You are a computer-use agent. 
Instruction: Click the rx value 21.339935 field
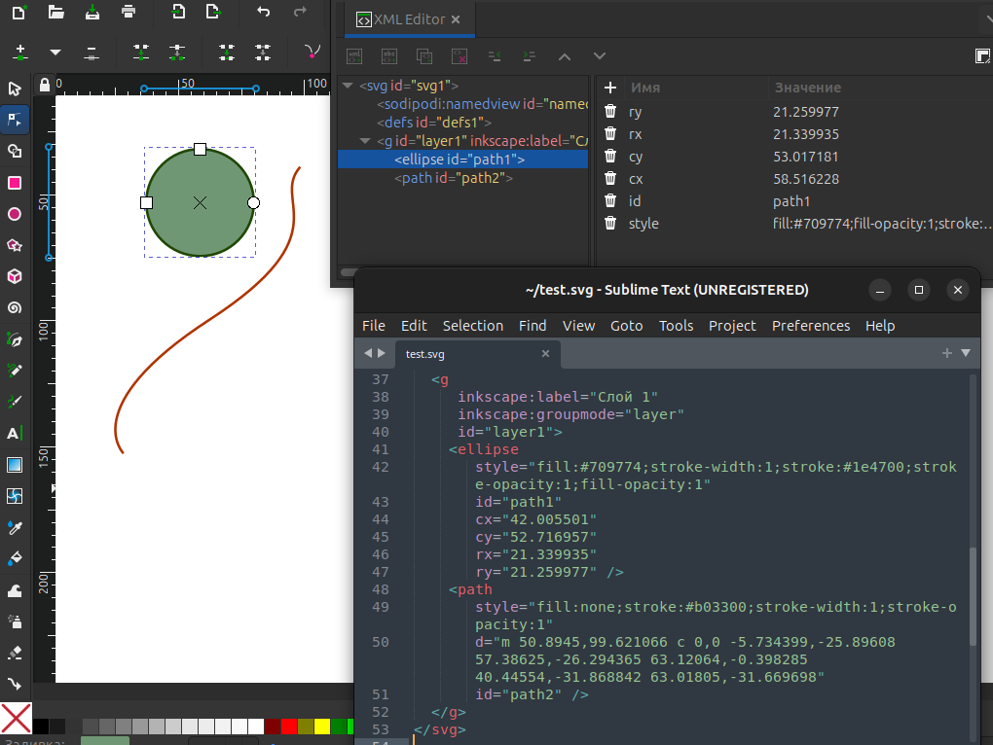(x=806, y=134)
